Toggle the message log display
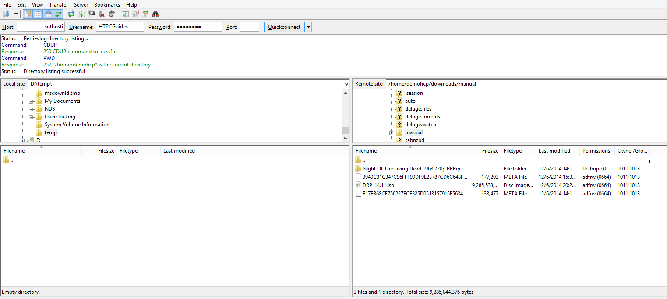Viewport: 667px width, 299px height. pyautogui.click(x=28, y=14)
